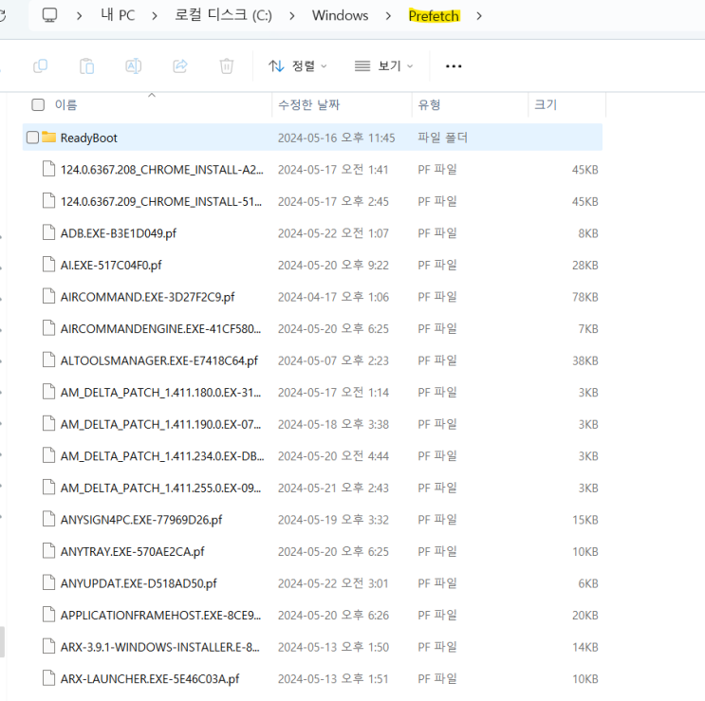Select ReadyBoot folder name
Screen dimensions: 705x701
pos(89,138)
